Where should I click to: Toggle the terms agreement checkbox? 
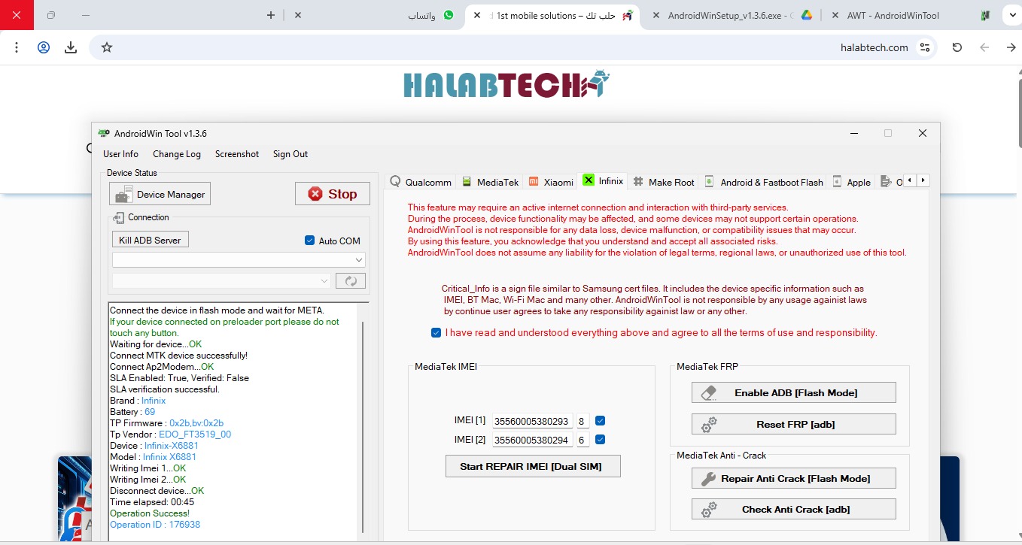(x=436, y=332)
